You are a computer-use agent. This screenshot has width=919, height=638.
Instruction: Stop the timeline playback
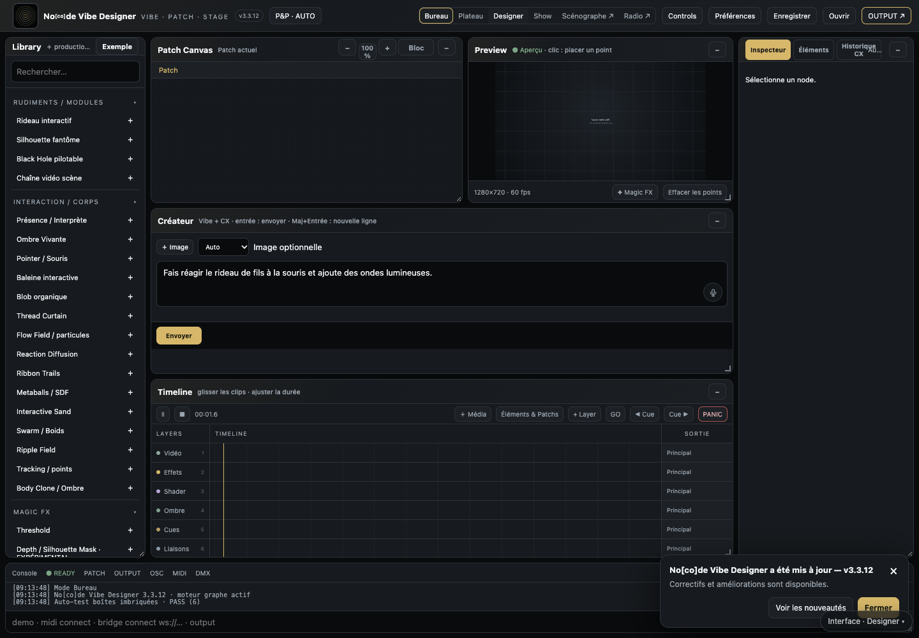(182, 414)
